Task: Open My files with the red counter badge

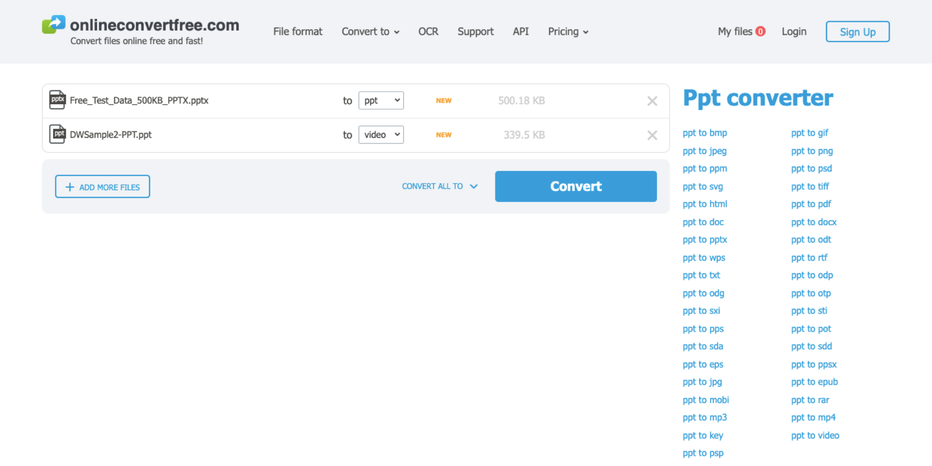Action: click(x=741, y=31)
